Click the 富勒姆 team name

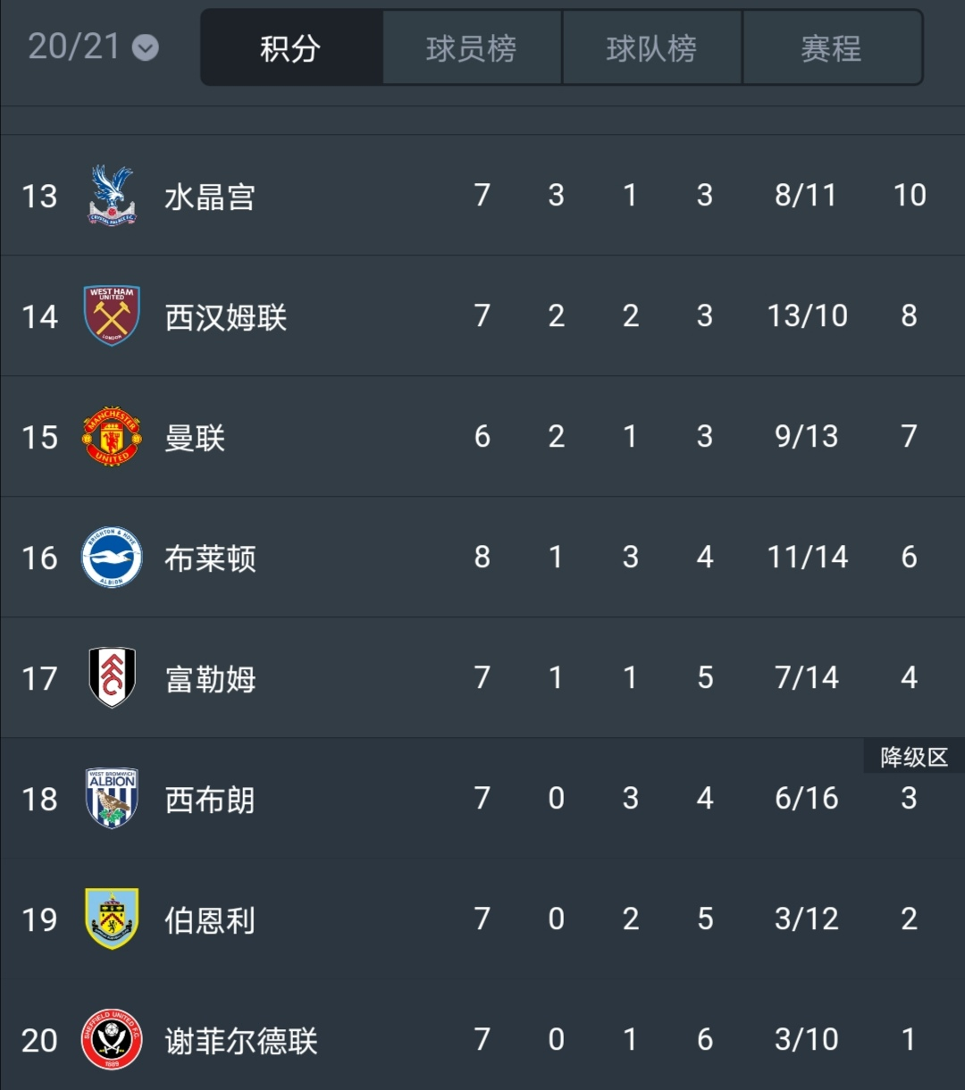point(210,679)
